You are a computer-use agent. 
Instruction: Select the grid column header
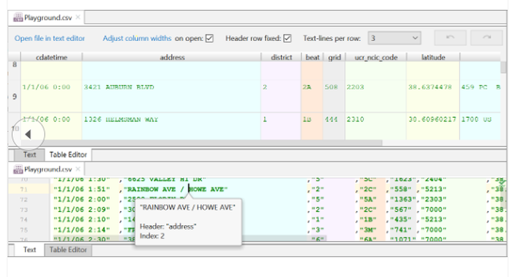tap(334, 57)
